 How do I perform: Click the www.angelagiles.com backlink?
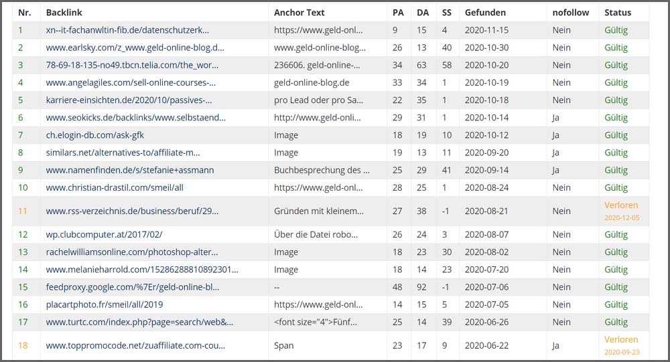pos(131,82)
